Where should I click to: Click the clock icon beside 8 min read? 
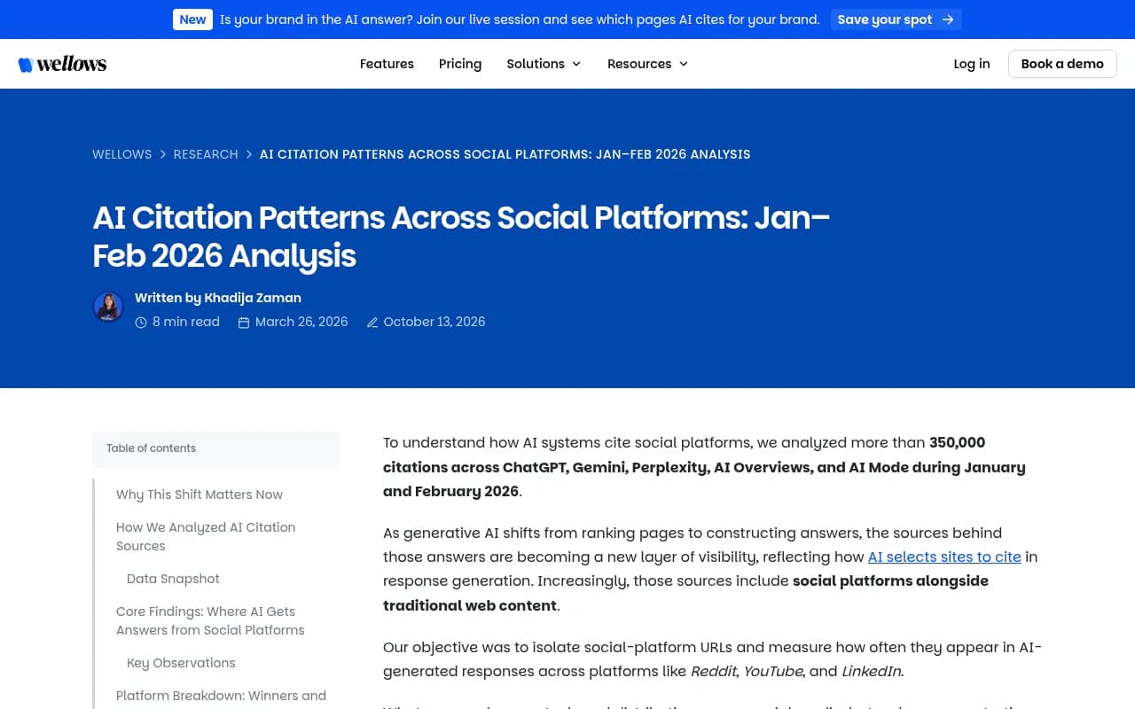(x=141, y=323)
